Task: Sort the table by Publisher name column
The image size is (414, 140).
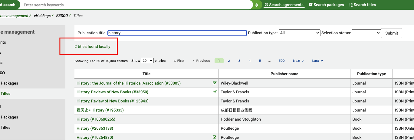Action: [284, 74]
